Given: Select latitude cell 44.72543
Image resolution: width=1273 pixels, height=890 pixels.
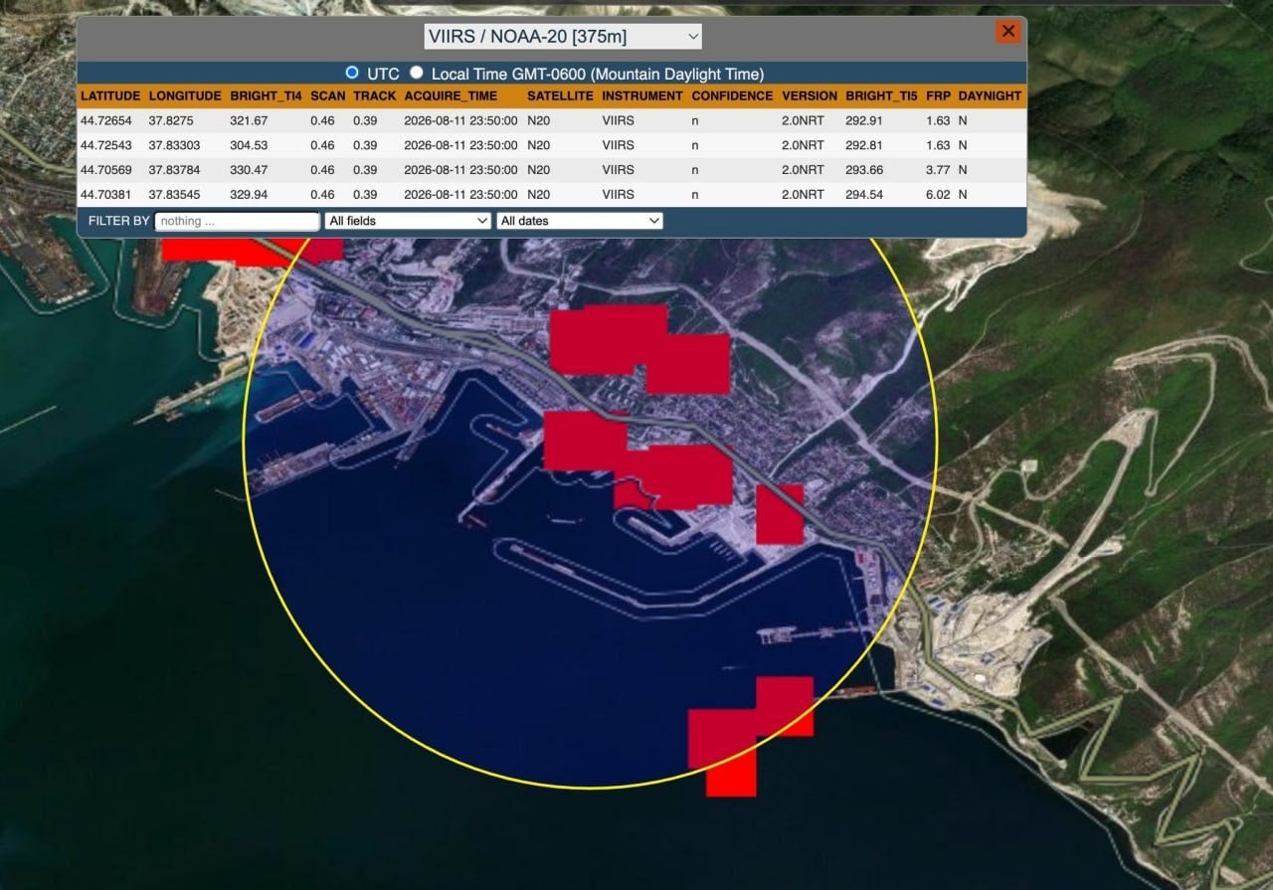Looking at the screenshot, I should click(106, 145).
